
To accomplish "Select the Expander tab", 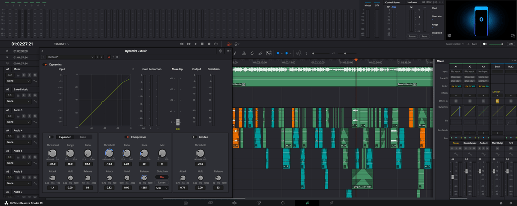I will [65, 137].
